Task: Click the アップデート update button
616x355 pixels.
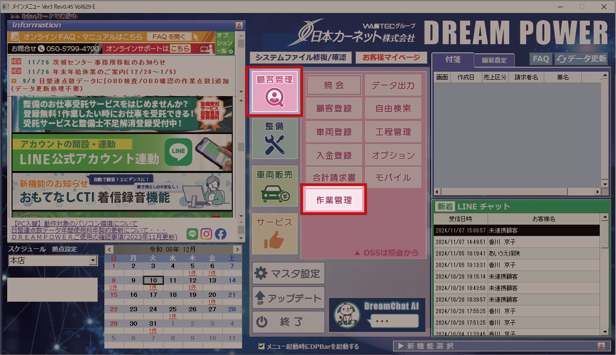Action: [x=289, y=298]
